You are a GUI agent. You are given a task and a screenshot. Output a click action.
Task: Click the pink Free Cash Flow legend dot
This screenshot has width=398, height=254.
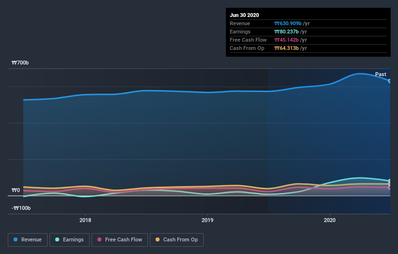[99, 239]
